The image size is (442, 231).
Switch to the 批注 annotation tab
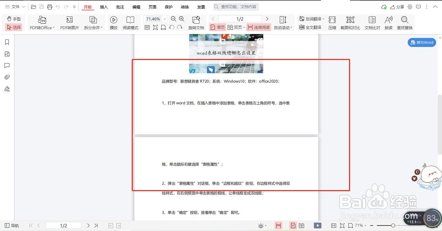pos(120,6)
